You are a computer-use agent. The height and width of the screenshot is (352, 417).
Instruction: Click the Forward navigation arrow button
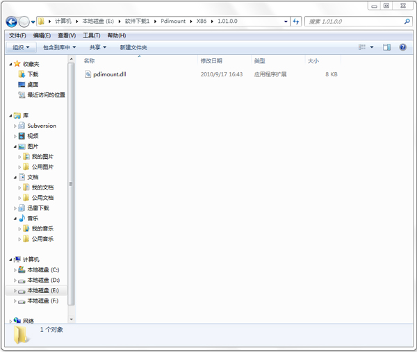(x=24, y=22)
